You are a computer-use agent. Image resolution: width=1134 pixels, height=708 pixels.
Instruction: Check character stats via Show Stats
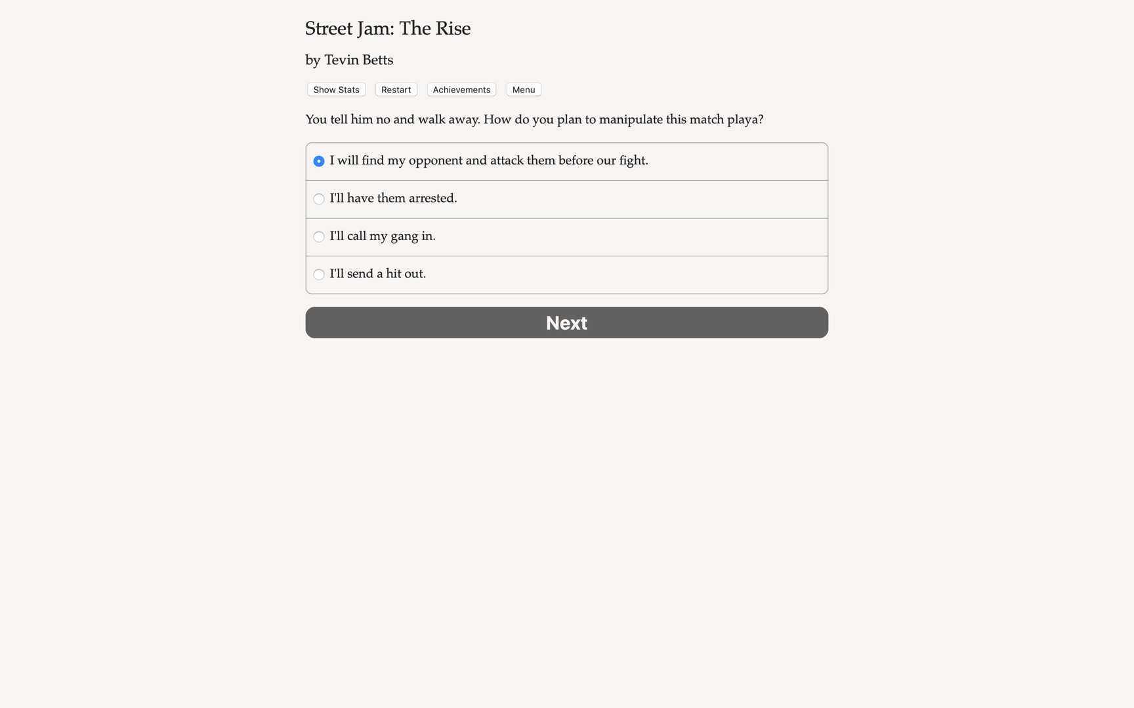point(335,89)
